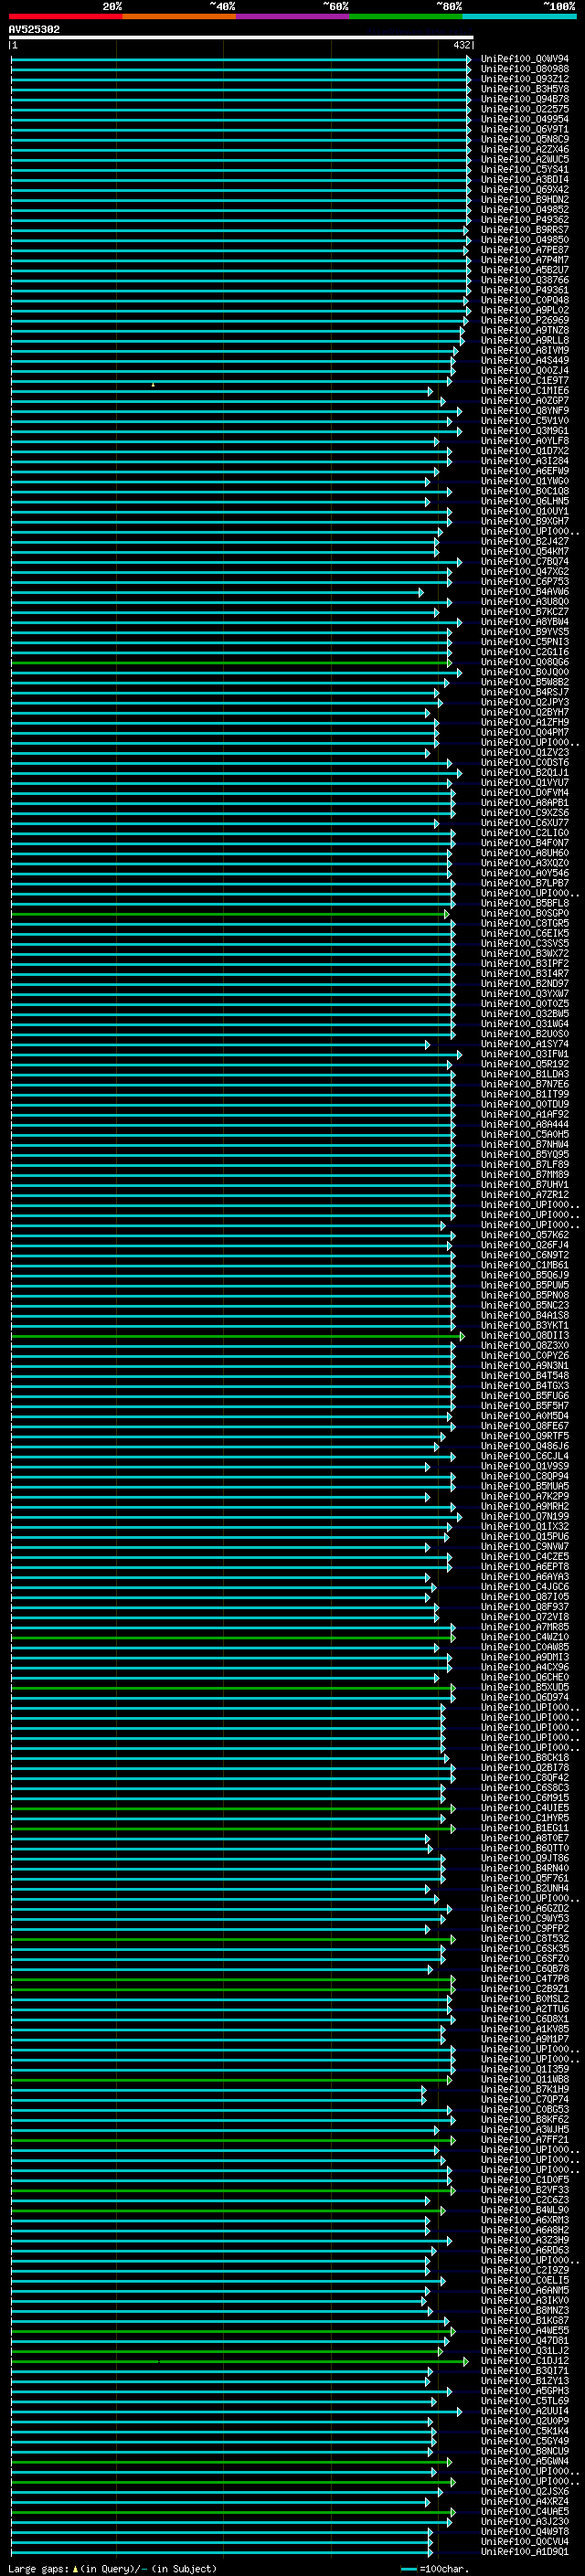
Task: Select the UniRef100_Q38766 label
Action: pyautogui.click(x=525, y=279)
